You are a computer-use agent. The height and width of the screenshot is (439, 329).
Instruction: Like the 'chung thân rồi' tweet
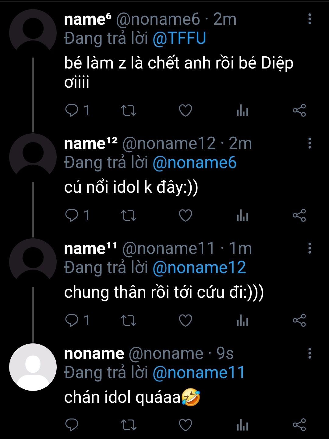tap(185, 320)
